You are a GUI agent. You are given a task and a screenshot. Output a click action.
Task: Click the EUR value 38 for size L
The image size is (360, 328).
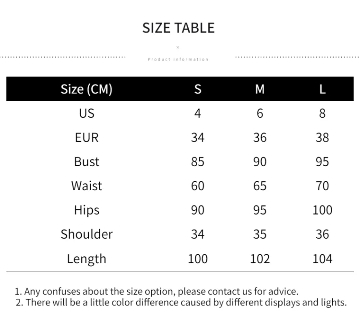point(323,137)
